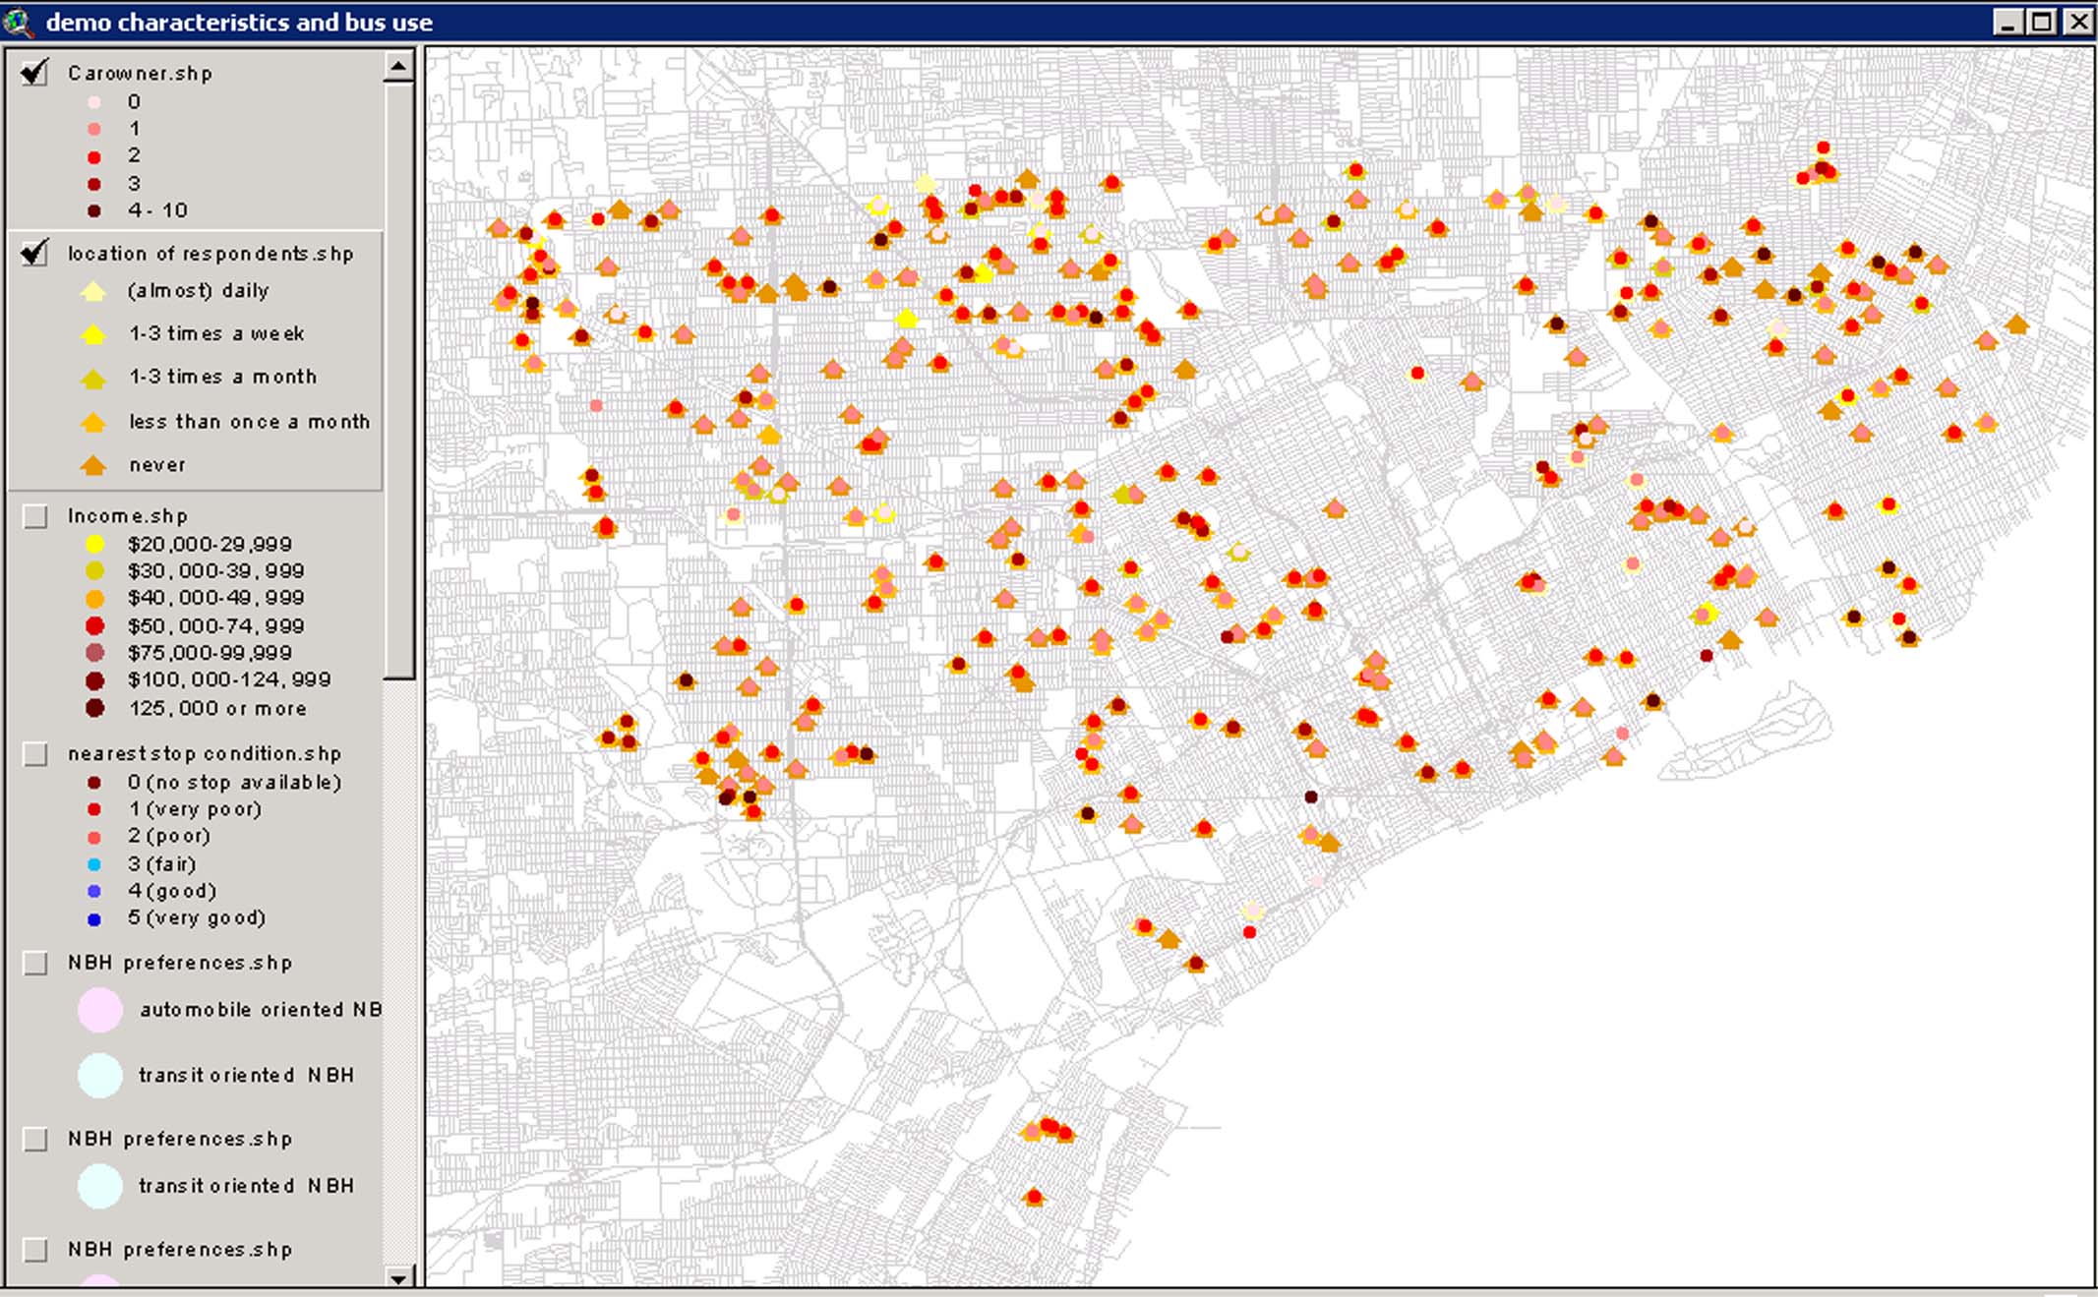Click the '(almost) daily' pale house symbol
Image resolution: width=2098 pixels, height=1297 pixels.
click(x=93, y=291)
